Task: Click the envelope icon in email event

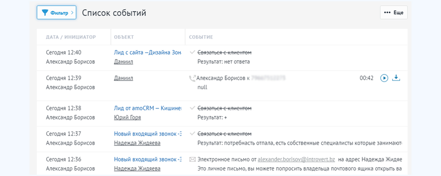Action: click(192, 159)
